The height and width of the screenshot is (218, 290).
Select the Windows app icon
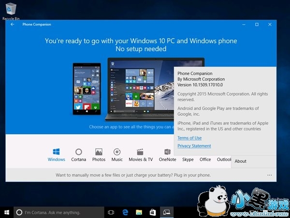point(56,152)
